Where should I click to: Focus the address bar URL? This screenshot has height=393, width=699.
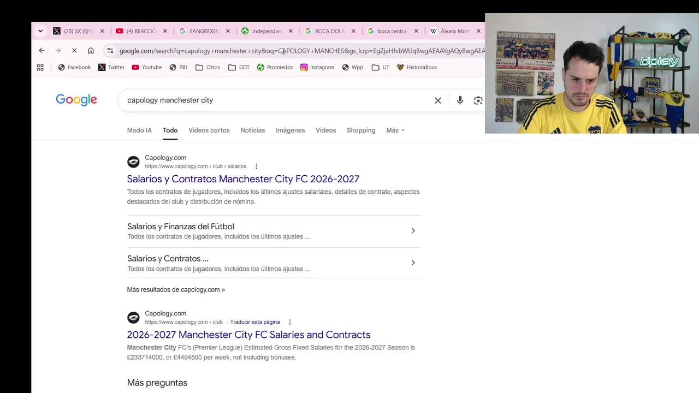pyautogui.click(x=301, y=51)
